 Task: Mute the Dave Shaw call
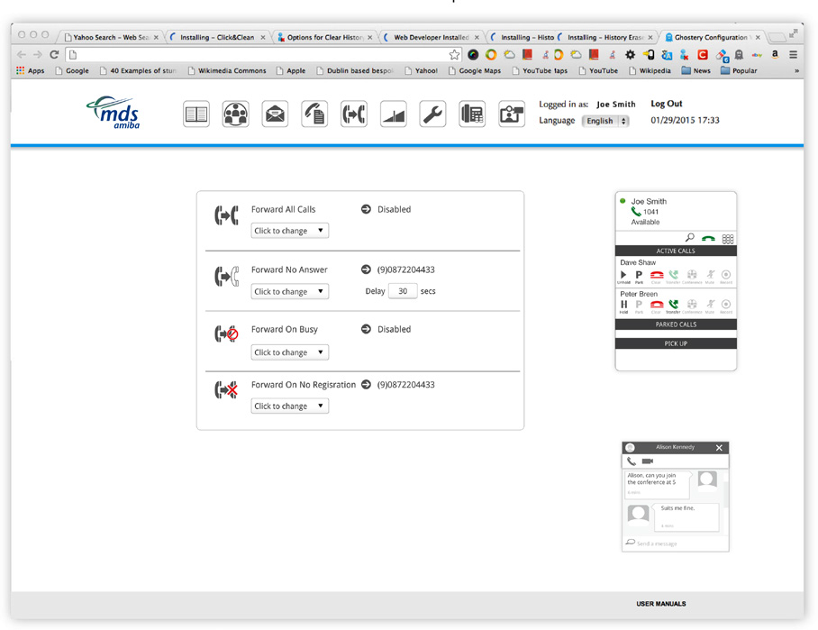[710, 276]
